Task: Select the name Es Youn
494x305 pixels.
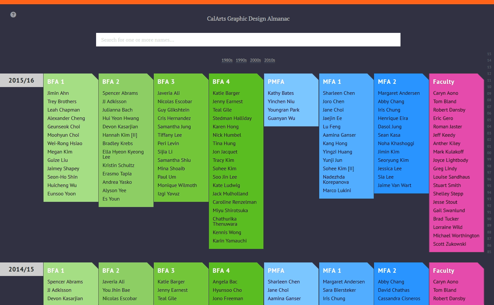Action: pos(111,199)
